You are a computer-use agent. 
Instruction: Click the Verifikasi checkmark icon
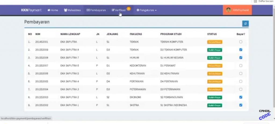pos(113,10)
